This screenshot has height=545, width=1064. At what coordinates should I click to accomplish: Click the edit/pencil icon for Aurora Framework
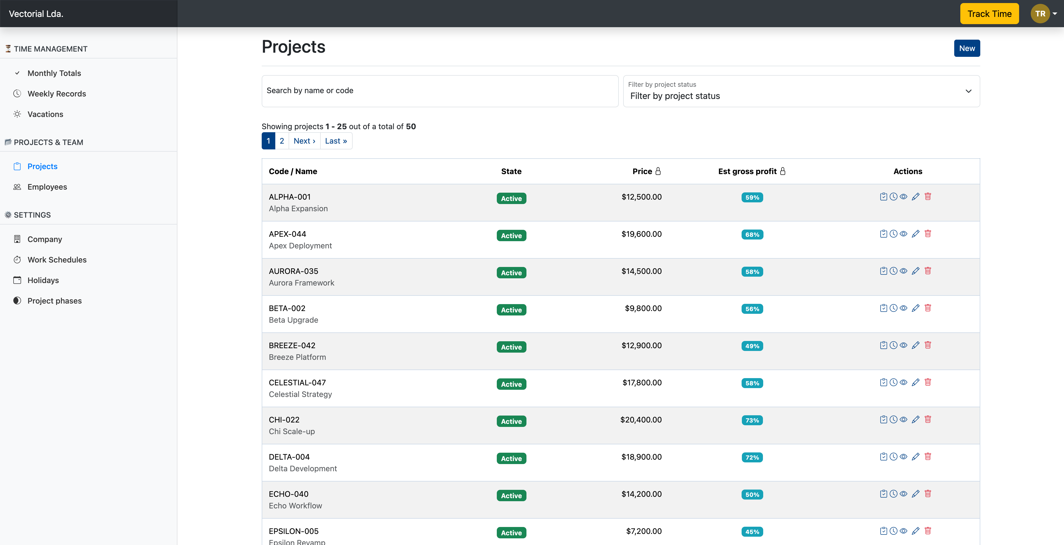click(x=916, y=270)
